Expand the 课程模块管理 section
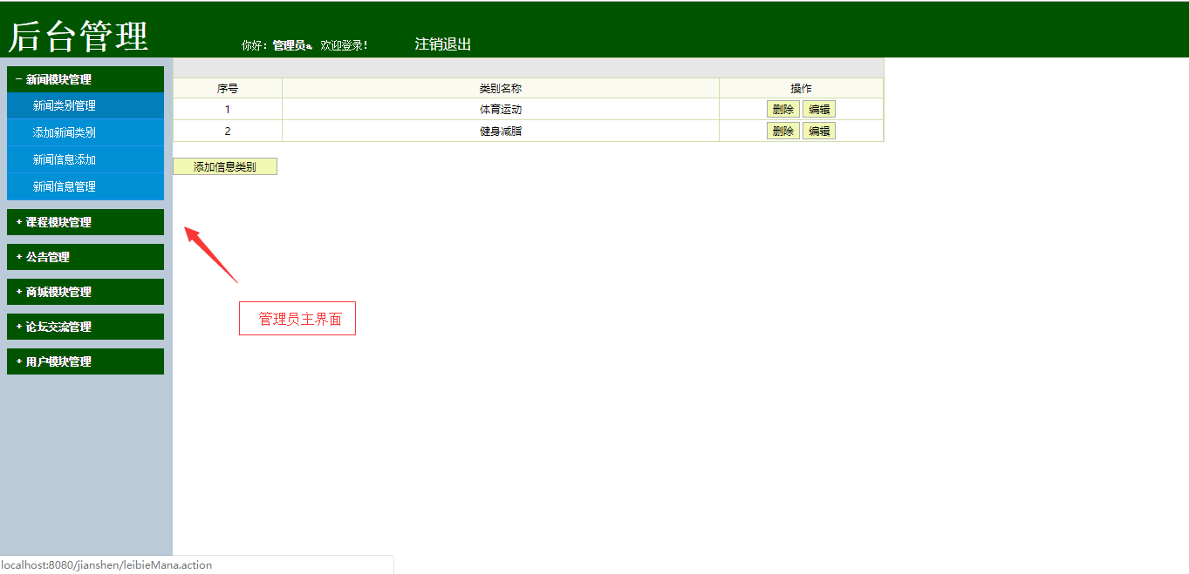Viewport: 1189px width, 574px height. [x=85, y=222]
